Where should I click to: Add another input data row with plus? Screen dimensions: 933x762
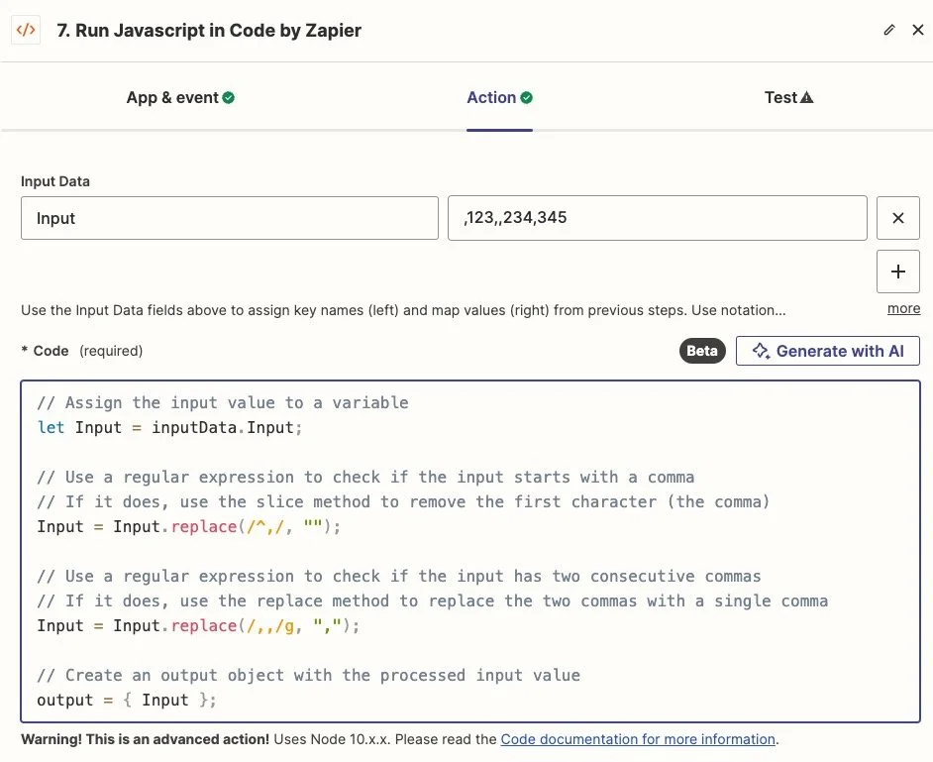coord(898,272)
